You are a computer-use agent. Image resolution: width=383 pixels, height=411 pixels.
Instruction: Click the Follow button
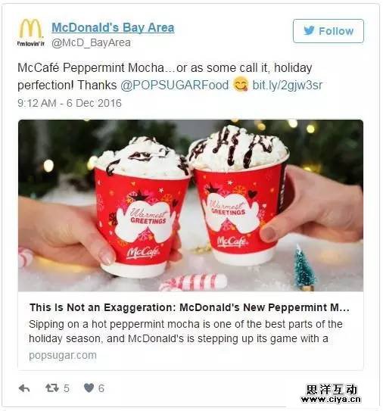(x=329, y=31)
